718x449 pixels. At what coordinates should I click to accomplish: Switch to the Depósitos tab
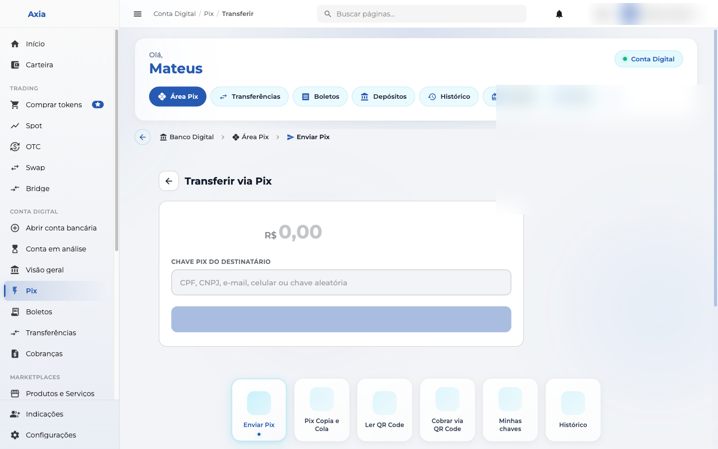pos(383,97)
